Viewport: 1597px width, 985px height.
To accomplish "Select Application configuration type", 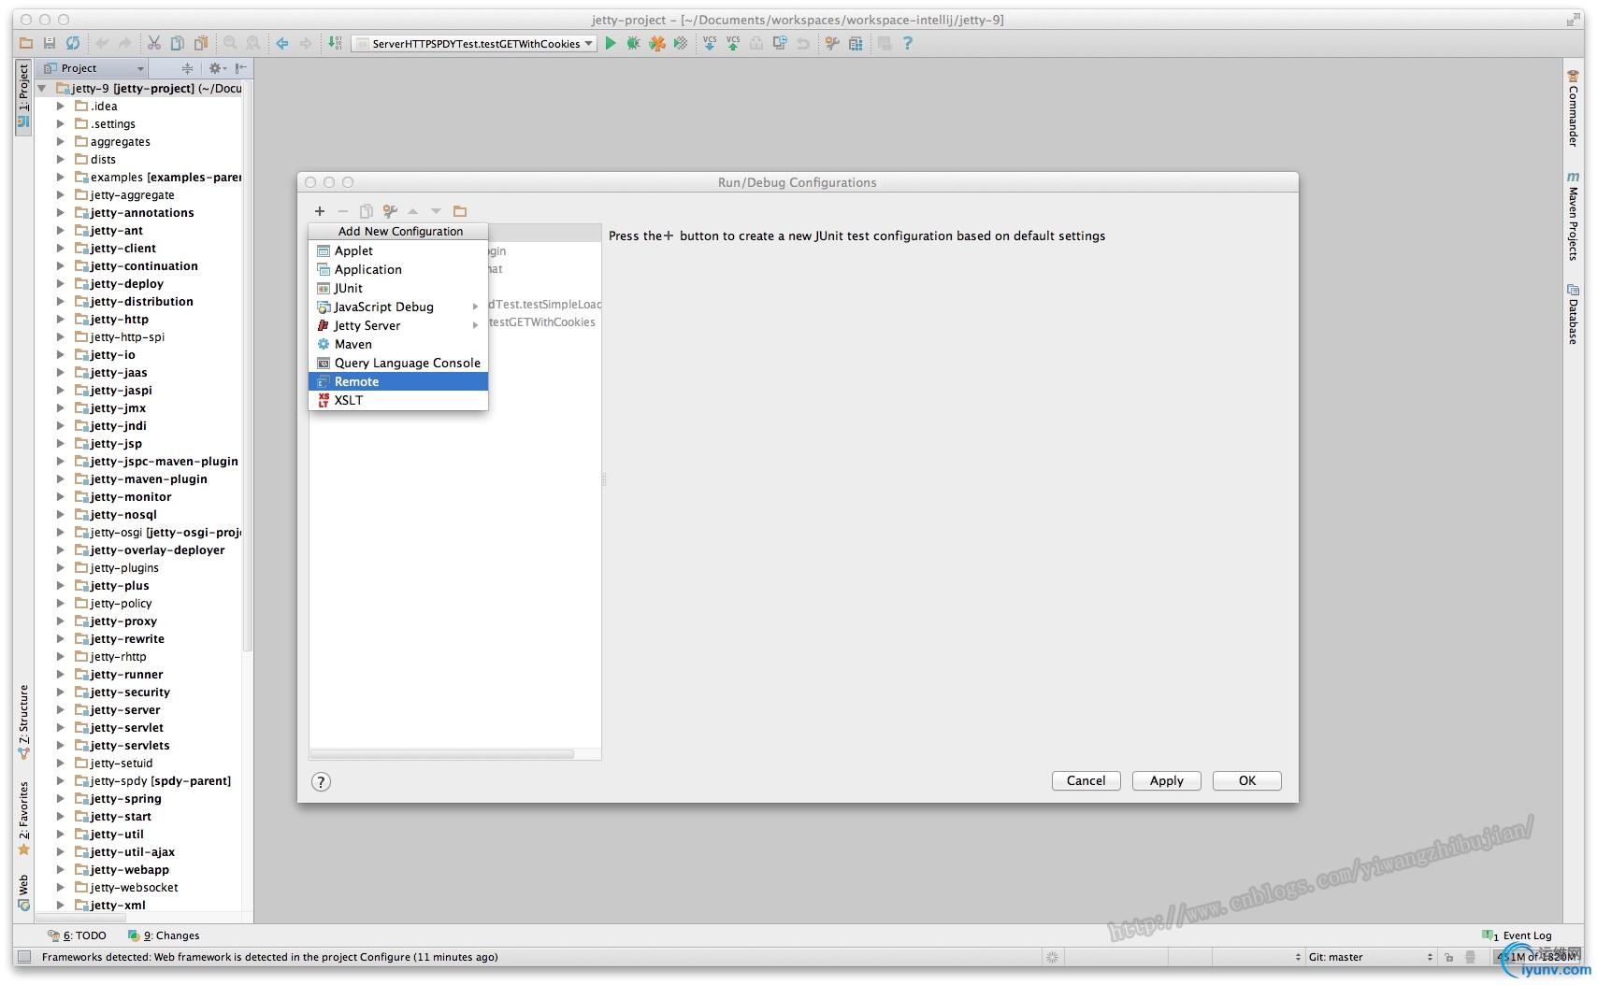I will (x=398, y=269).
